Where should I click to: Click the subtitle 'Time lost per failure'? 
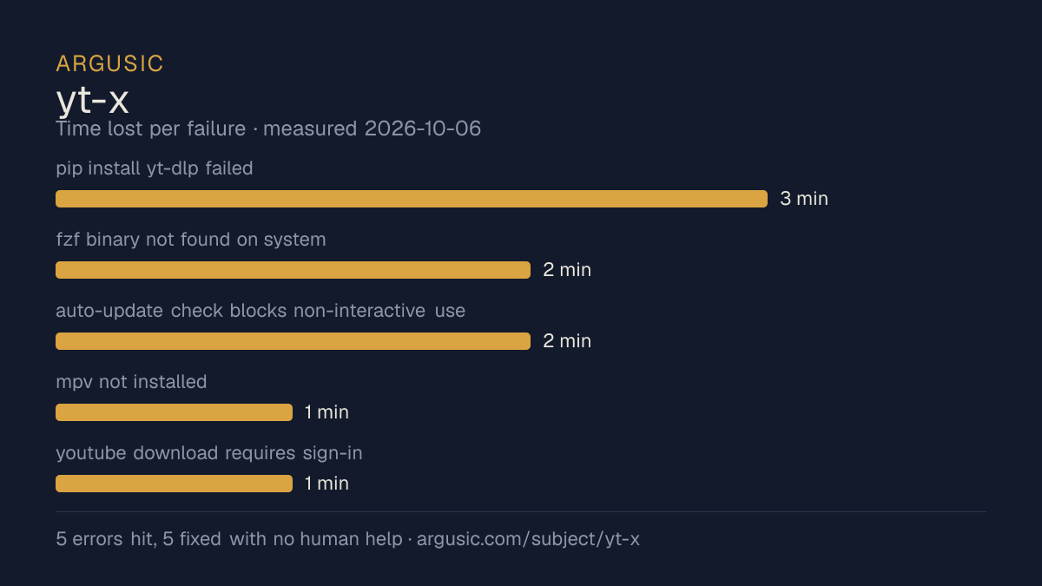[151, 128]
